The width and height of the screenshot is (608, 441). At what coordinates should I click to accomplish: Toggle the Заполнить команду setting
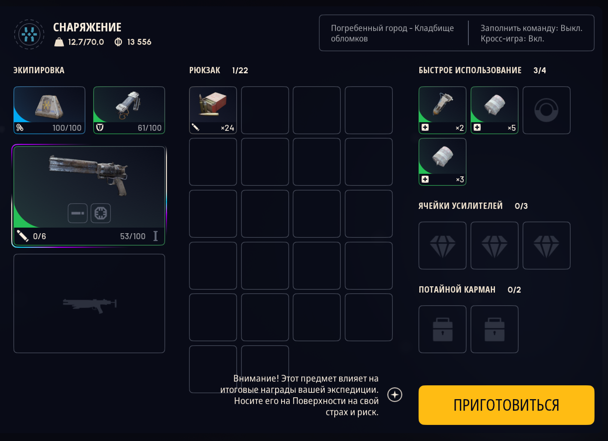coord(531,28)
